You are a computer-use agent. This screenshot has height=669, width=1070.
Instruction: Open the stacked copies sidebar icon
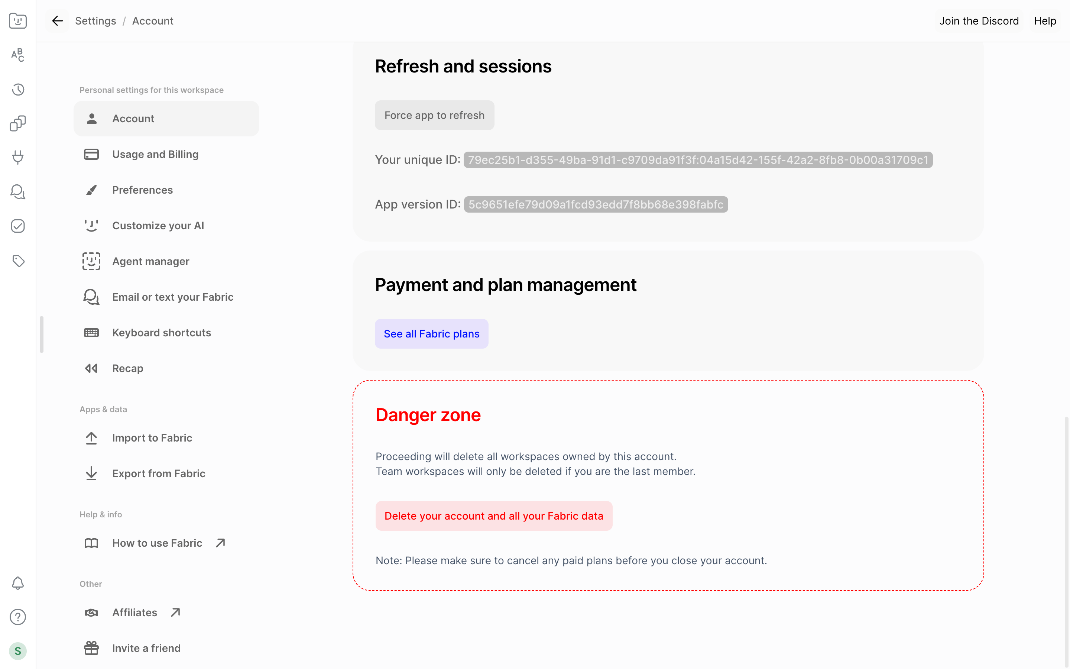18,123
